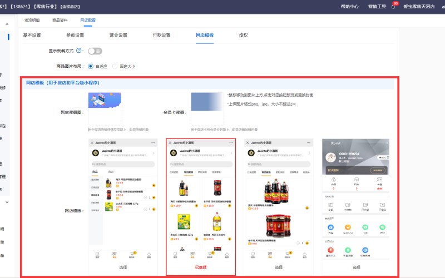Expand the sidebar section with down chevron
Screen dimensions: 445x278
click(x=7, y=202)
